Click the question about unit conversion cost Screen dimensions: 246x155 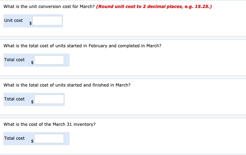(x=49, y=7)
